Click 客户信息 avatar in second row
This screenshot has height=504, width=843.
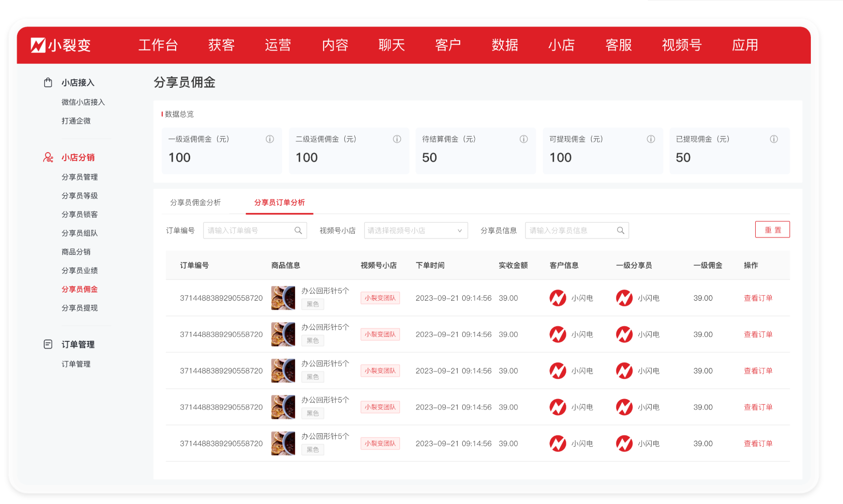[x=558, y=334]
